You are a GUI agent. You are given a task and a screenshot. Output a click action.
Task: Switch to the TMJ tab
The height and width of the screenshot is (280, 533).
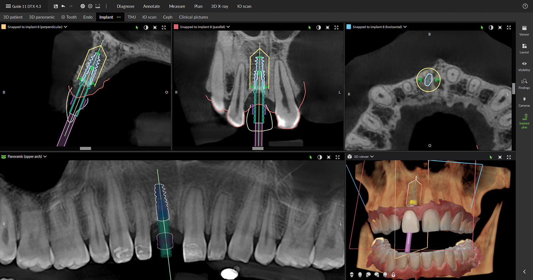(x=131, y=17)
